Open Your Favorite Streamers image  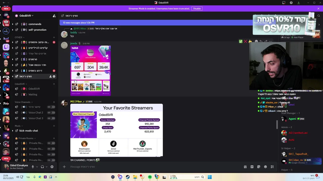117,130
